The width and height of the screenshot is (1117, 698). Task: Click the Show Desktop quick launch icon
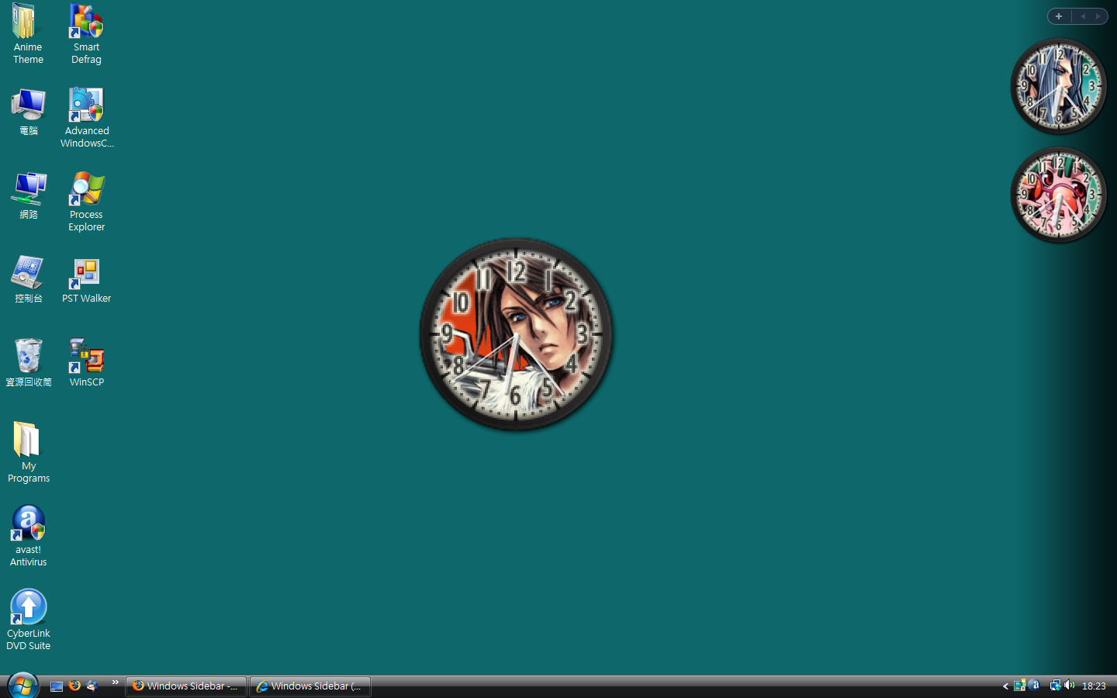57,686
